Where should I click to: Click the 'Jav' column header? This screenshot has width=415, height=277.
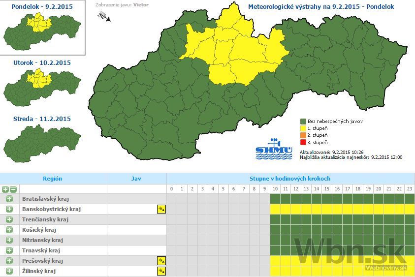click(136, 179)
